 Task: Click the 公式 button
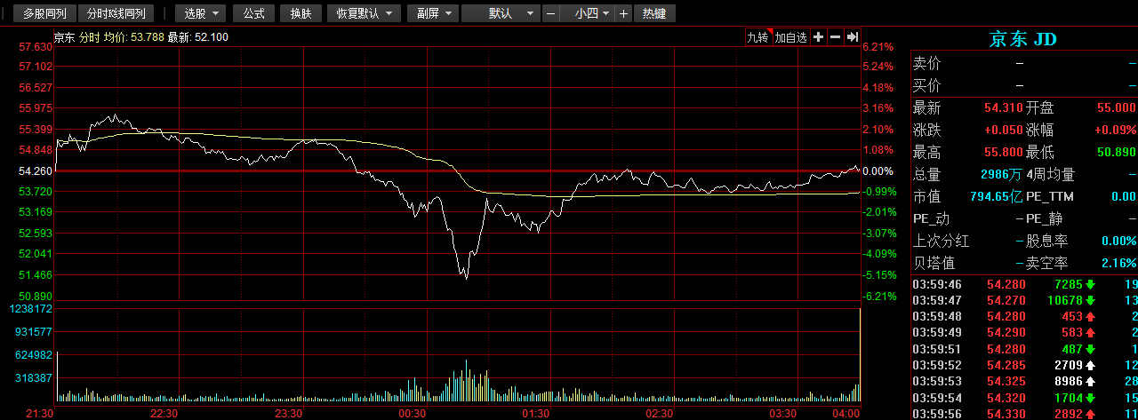[x=254, y=13]
